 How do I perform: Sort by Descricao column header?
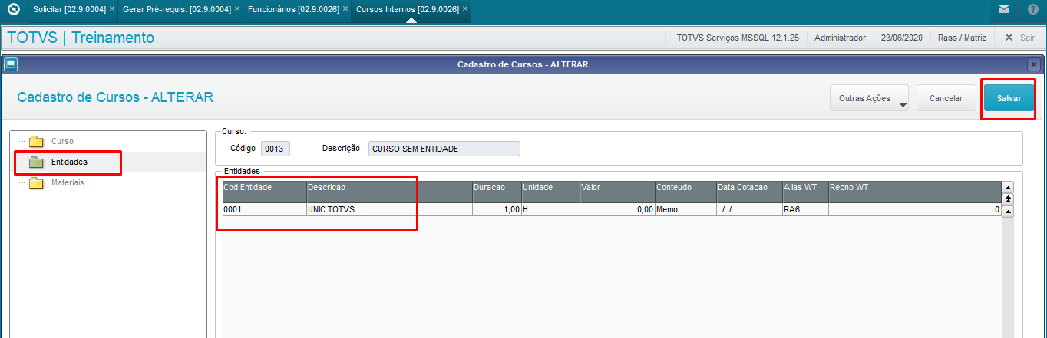[389, 192]
